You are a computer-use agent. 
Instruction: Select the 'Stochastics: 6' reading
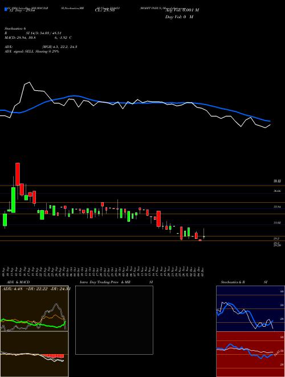click(15, 29)
